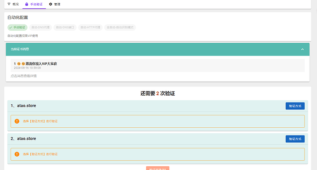Click the orange warning icon in first domain
317x170 pixels.
[x=17, y=121]
